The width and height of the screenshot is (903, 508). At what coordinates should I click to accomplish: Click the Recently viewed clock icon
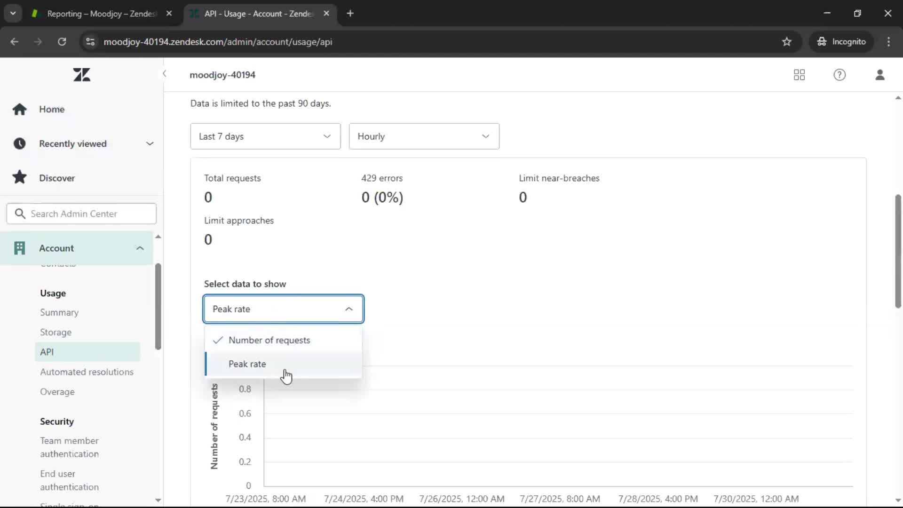coord(19,143)
